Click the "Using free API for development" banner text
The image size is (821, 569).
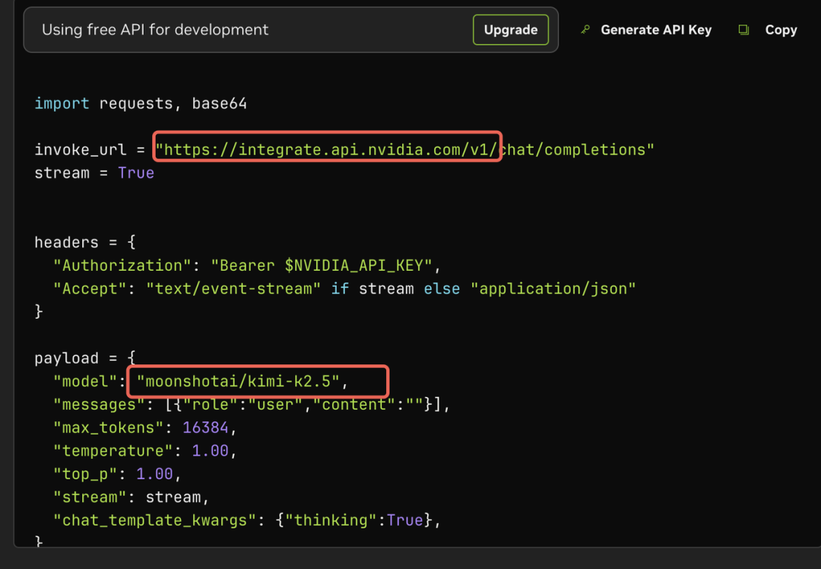pos(155,30)
